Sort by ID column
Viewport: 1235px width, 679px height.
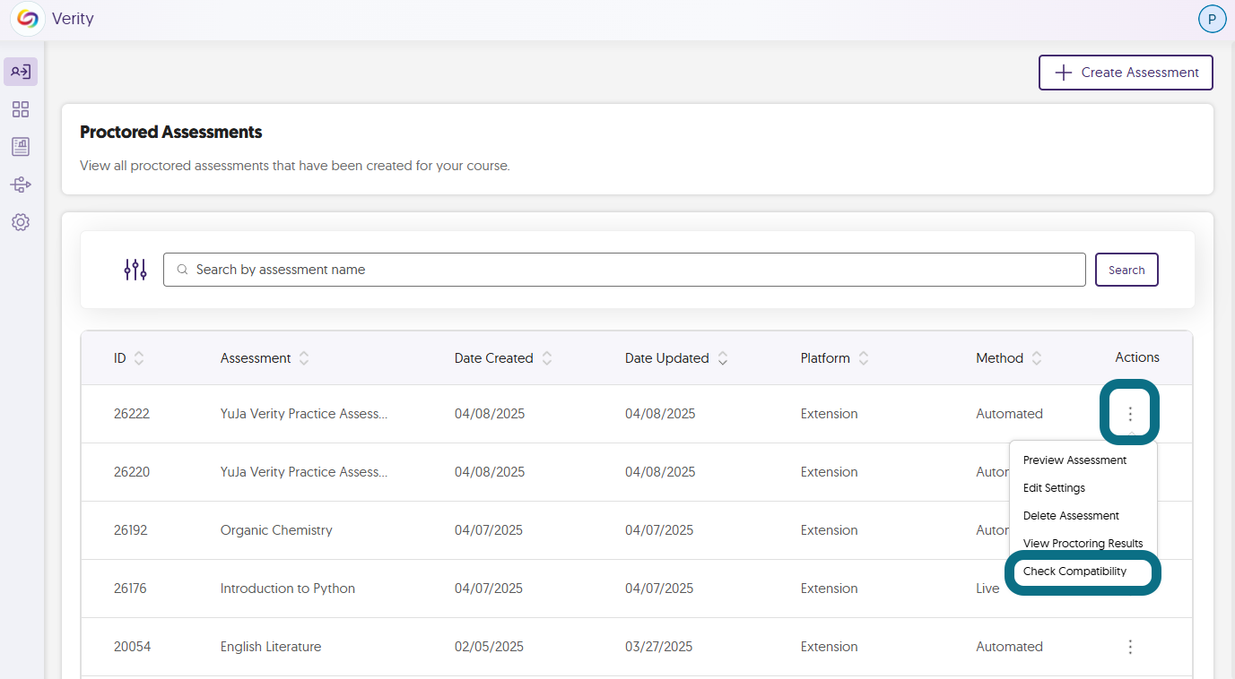(139, 358)
